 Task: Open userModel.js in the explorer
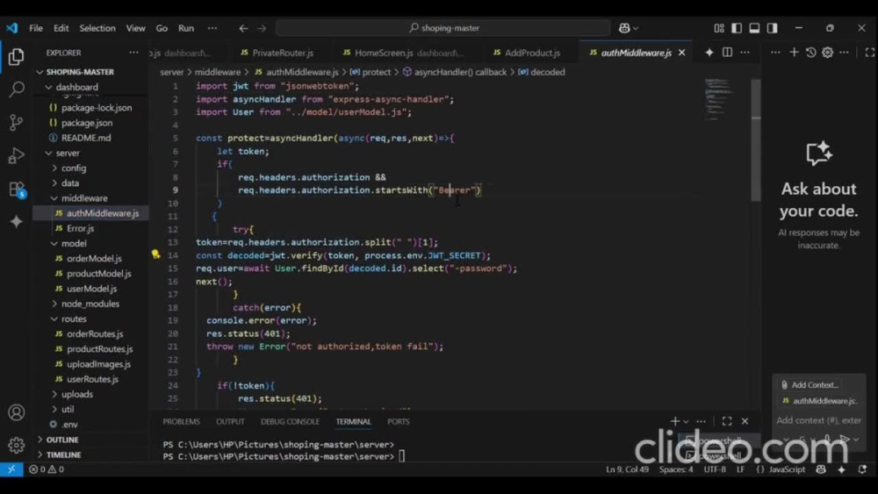click(90, 289)
